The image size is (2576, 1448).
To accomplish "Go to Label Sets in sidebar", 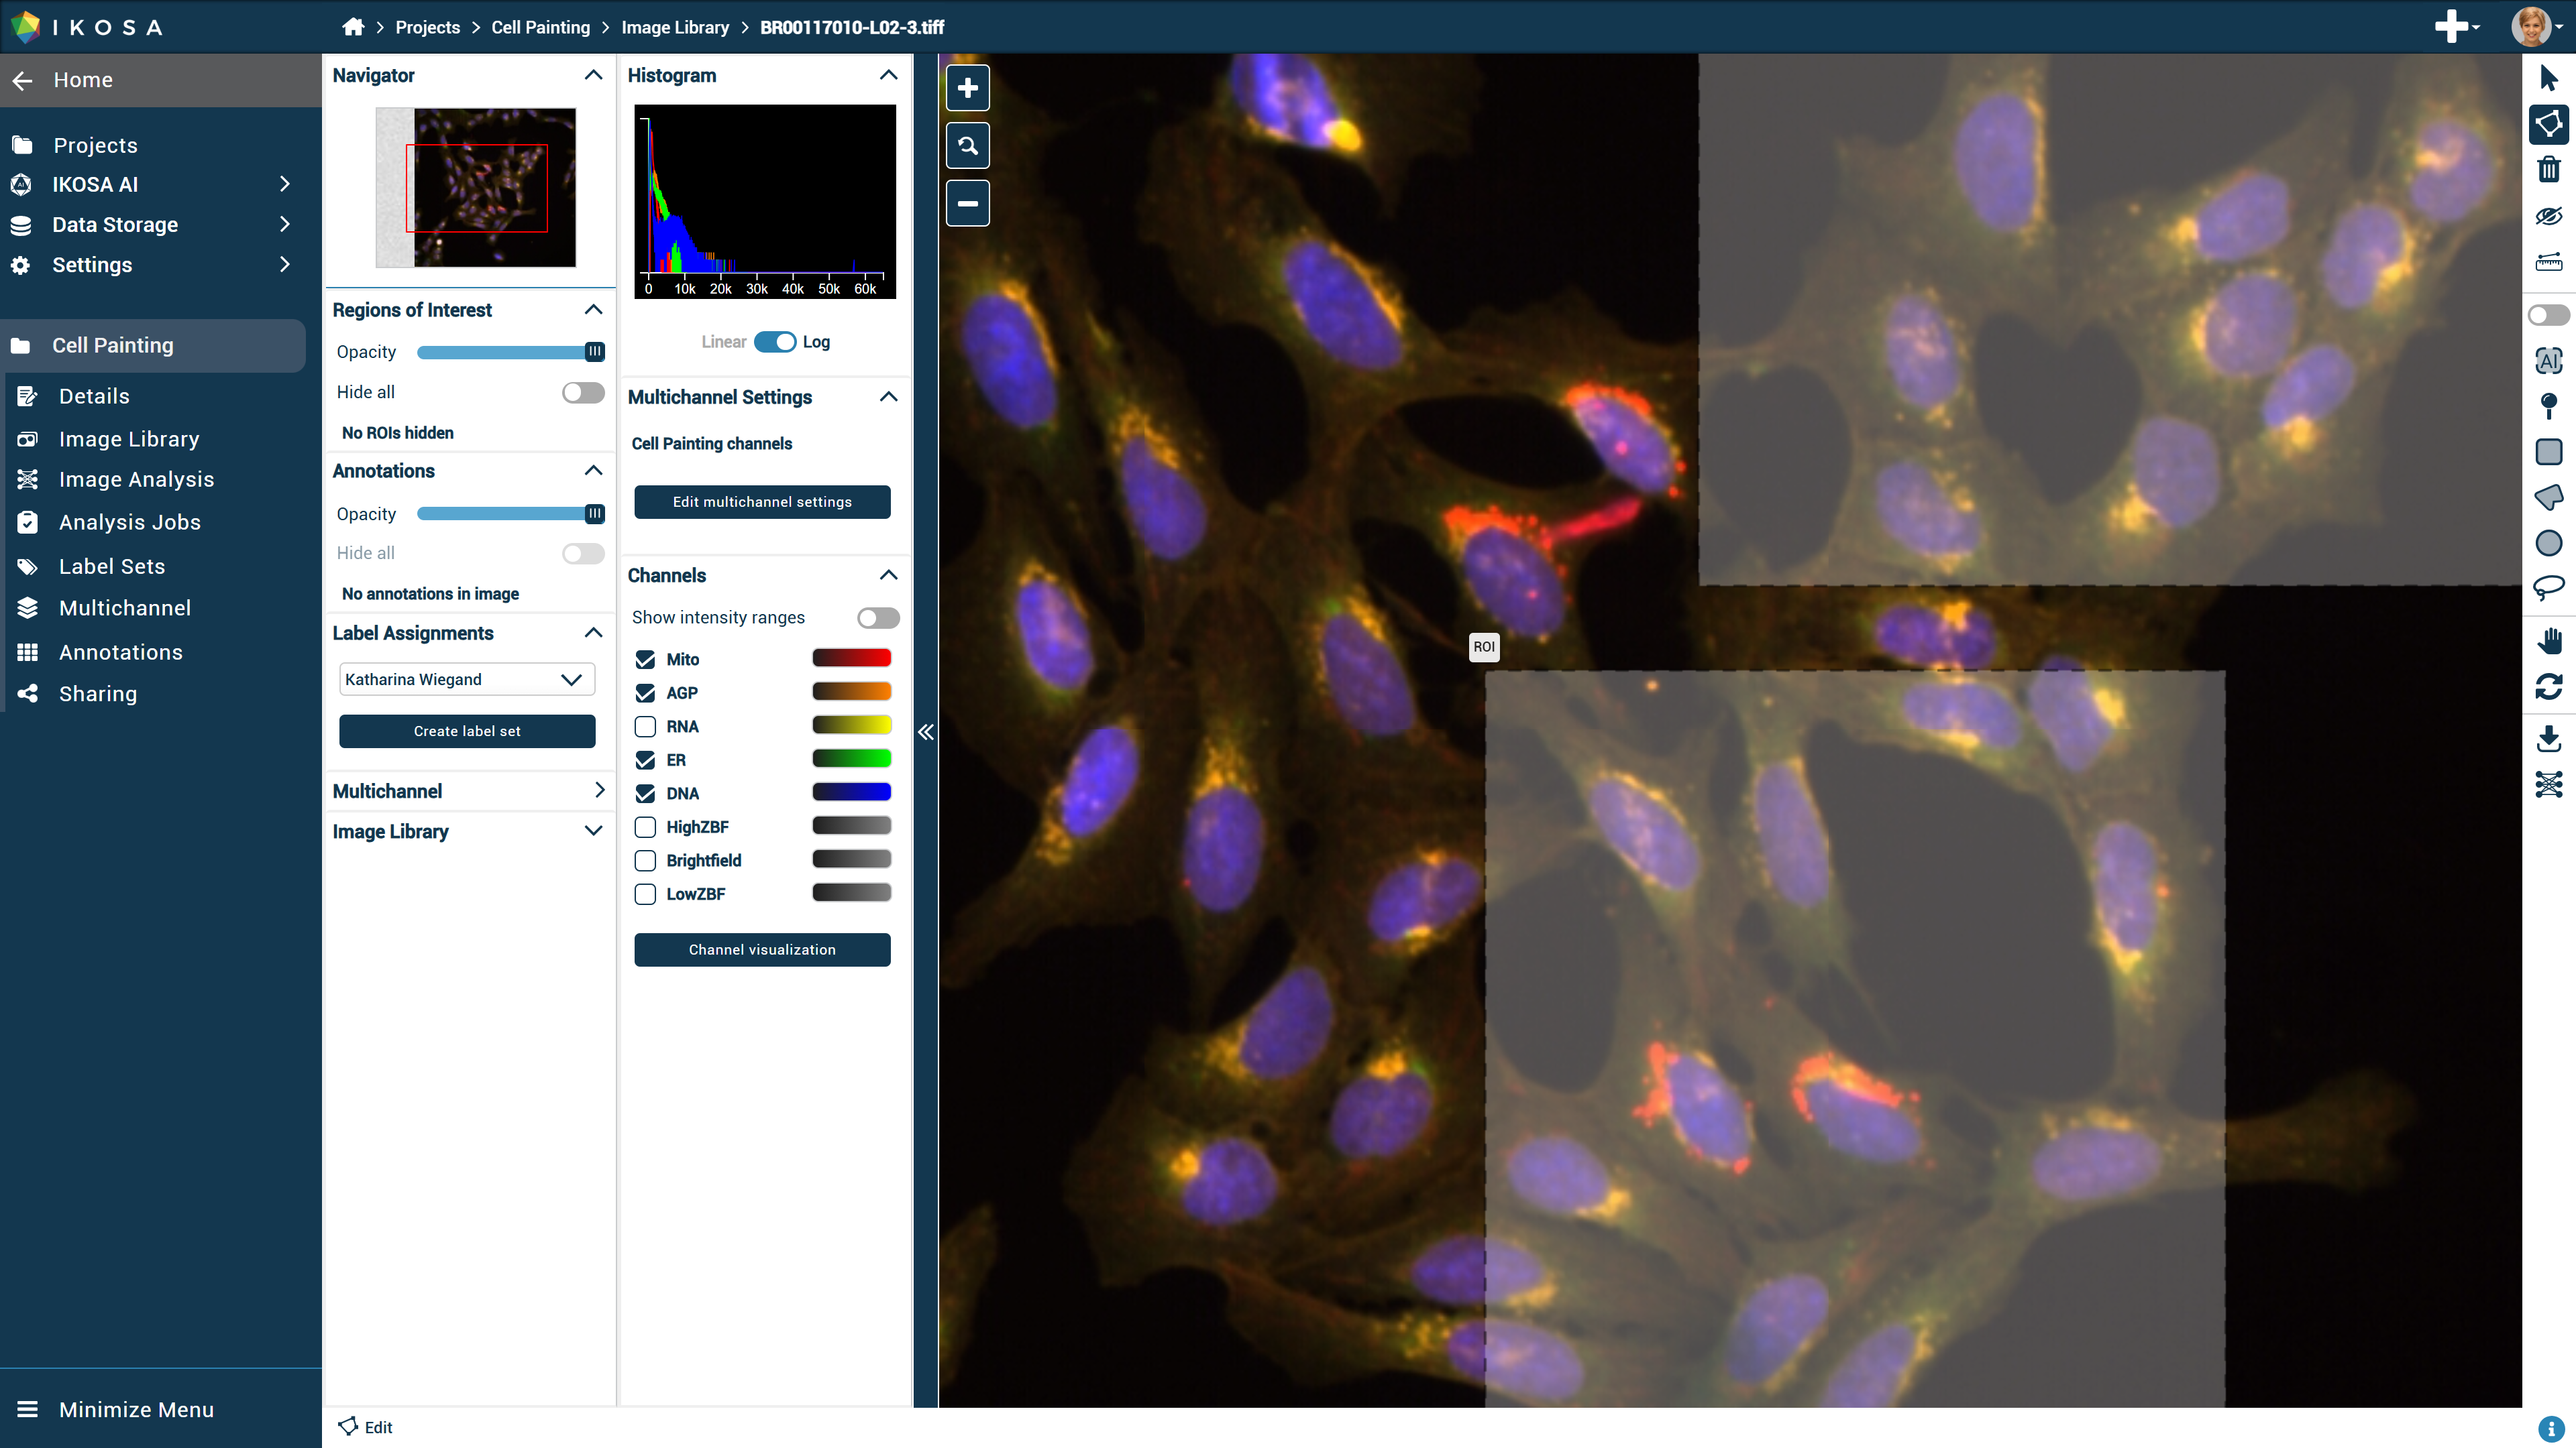I will pos(111,566).
